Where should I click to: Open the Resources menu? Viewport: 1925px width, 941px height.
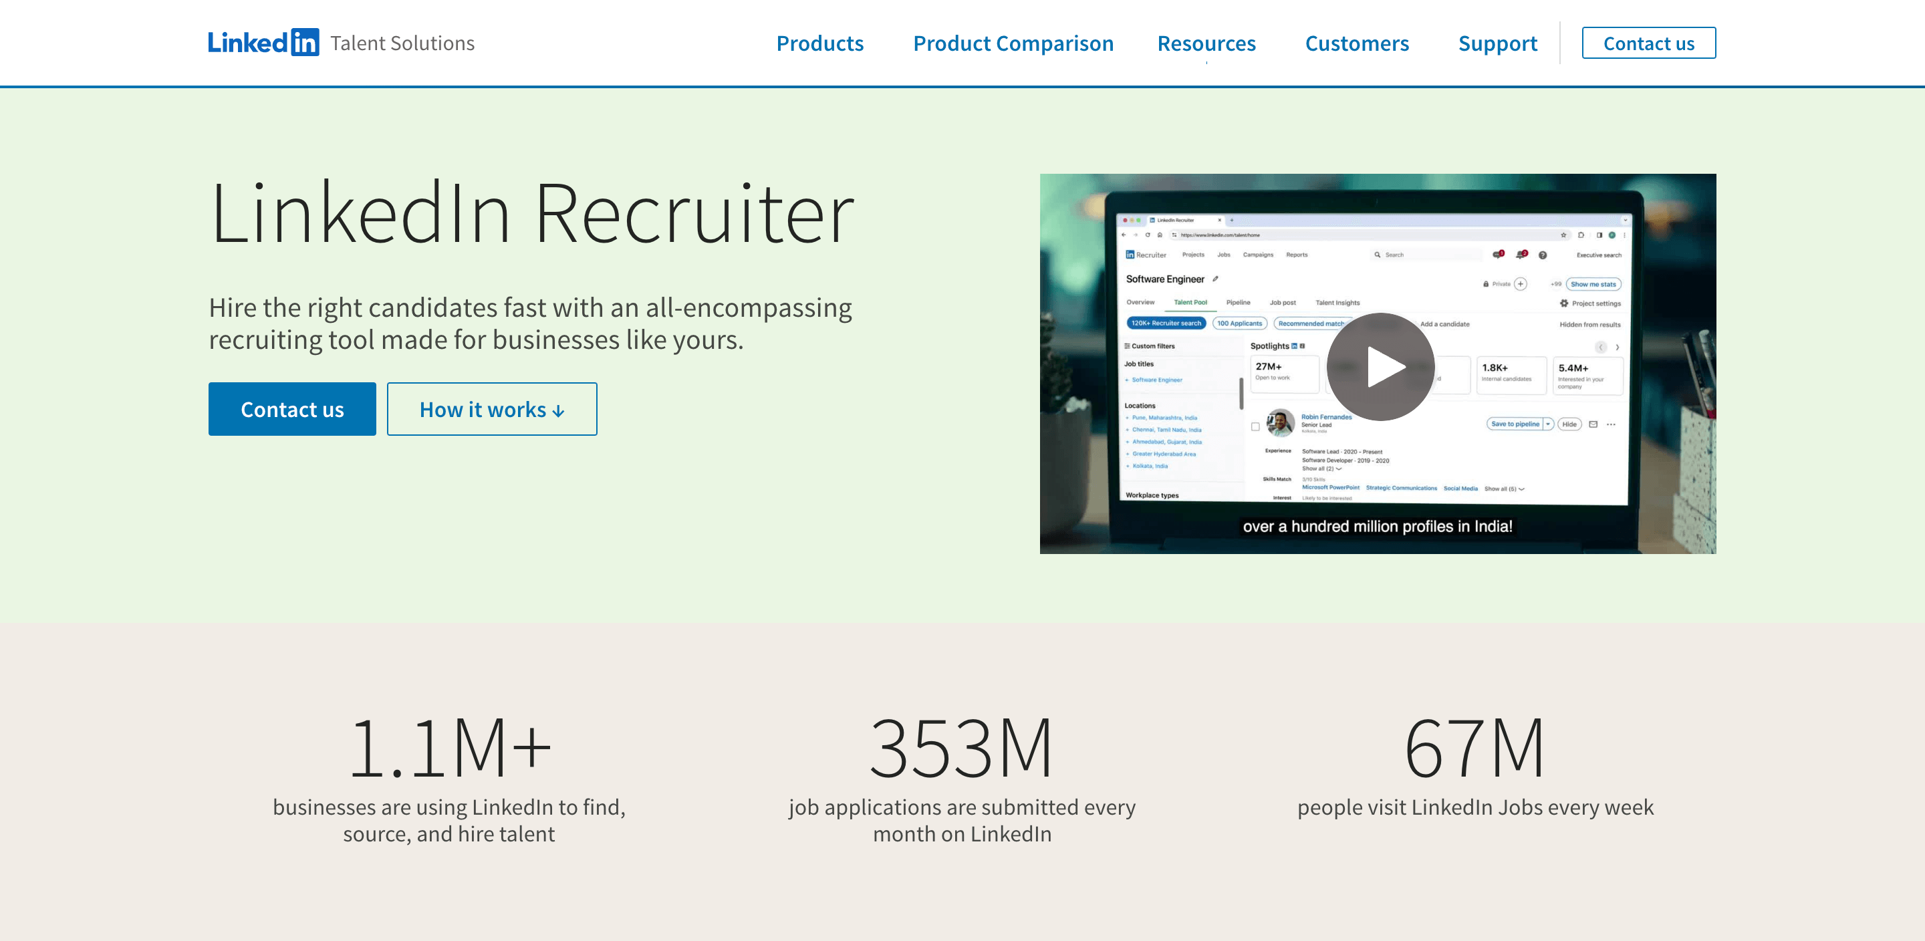pos(1205,43)
